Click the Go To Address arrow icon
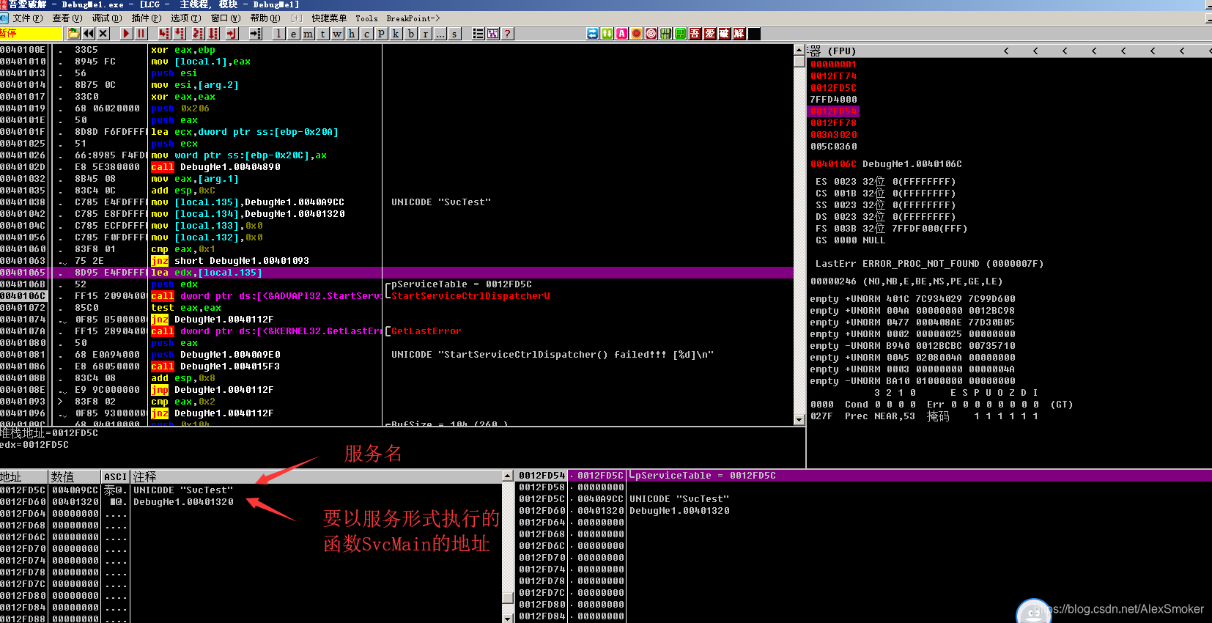Viewport: 1212px width, 623px height. click(x=255, y=33)
